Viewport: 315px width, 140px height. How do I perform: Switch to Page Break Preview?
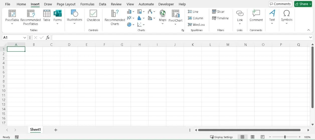coord(263,137)
